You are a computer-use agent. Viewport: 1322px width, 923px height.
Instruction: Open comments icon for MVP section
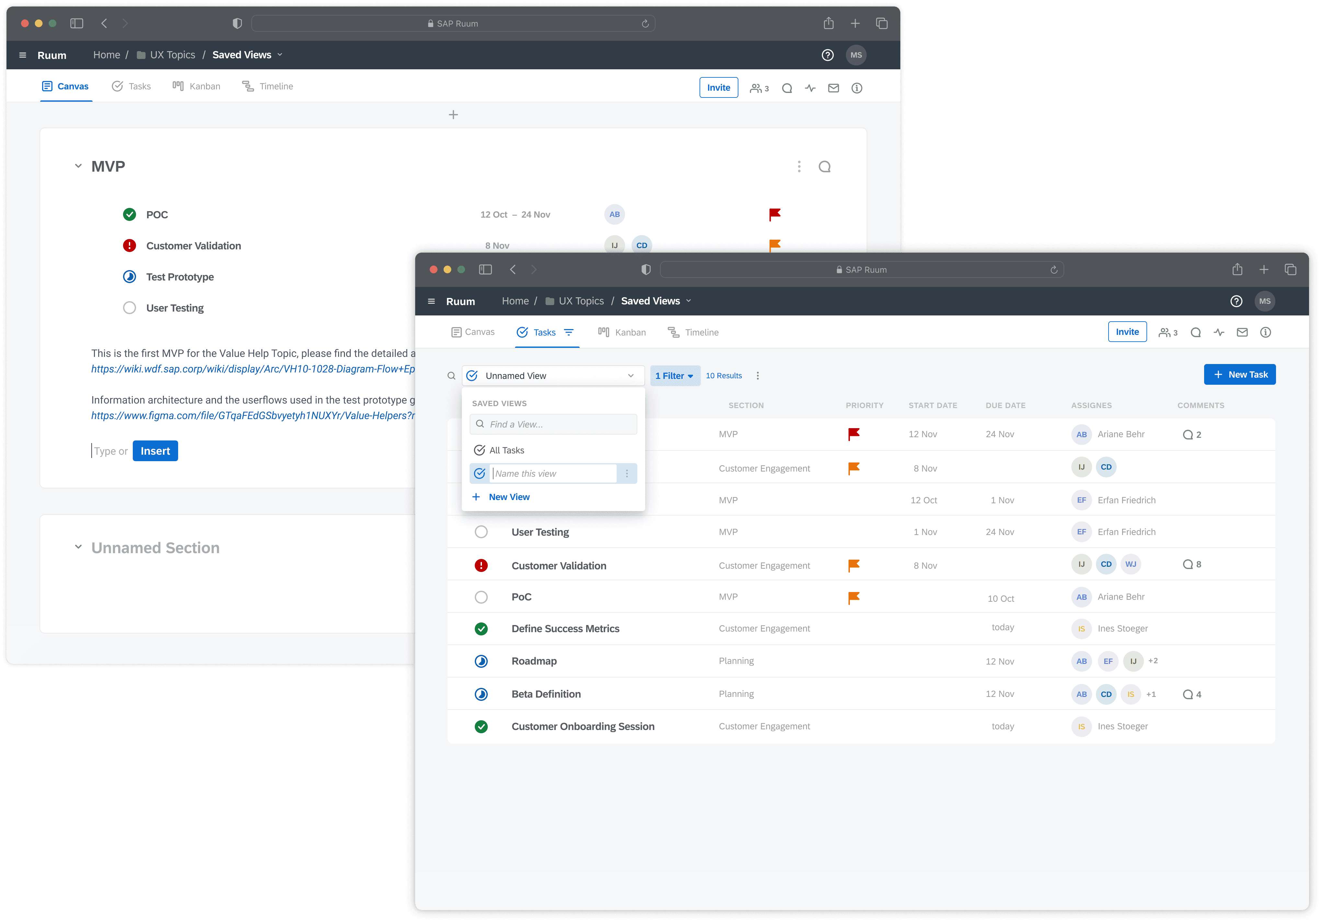(x=825, y=167)
